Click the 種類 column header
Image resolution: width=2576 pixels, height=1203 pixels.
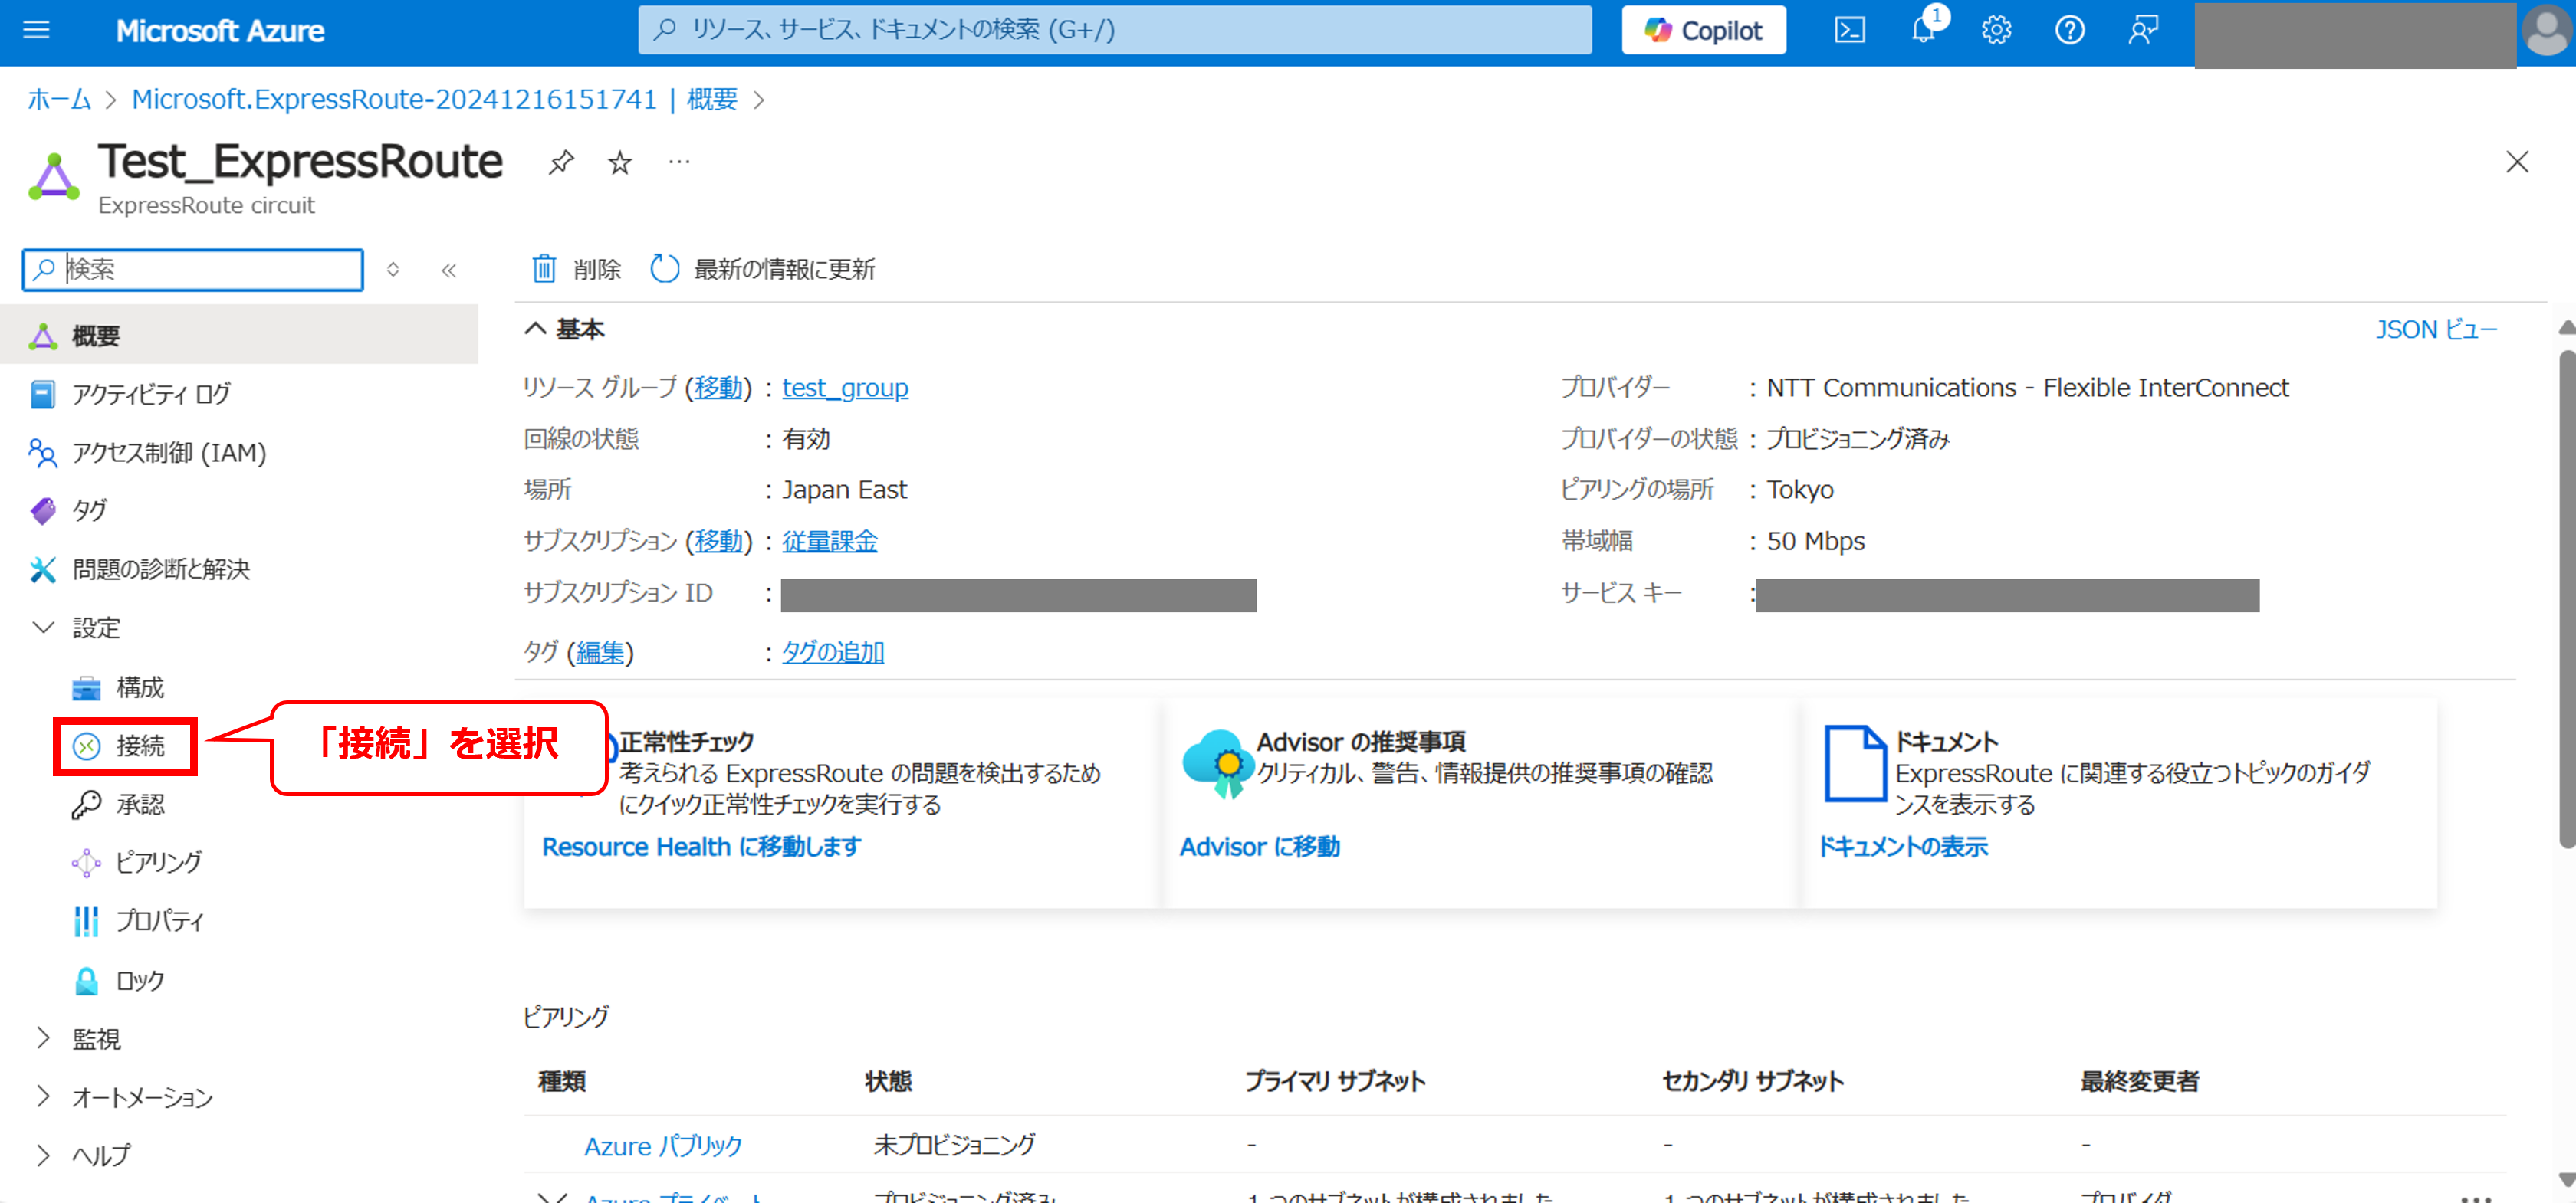(x=561, y=1081)
